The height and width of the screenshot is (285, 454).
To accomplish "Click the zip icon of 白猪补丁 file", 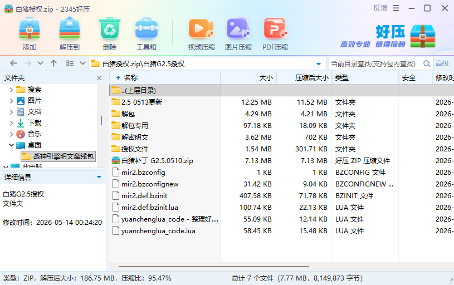I will 116,160.
